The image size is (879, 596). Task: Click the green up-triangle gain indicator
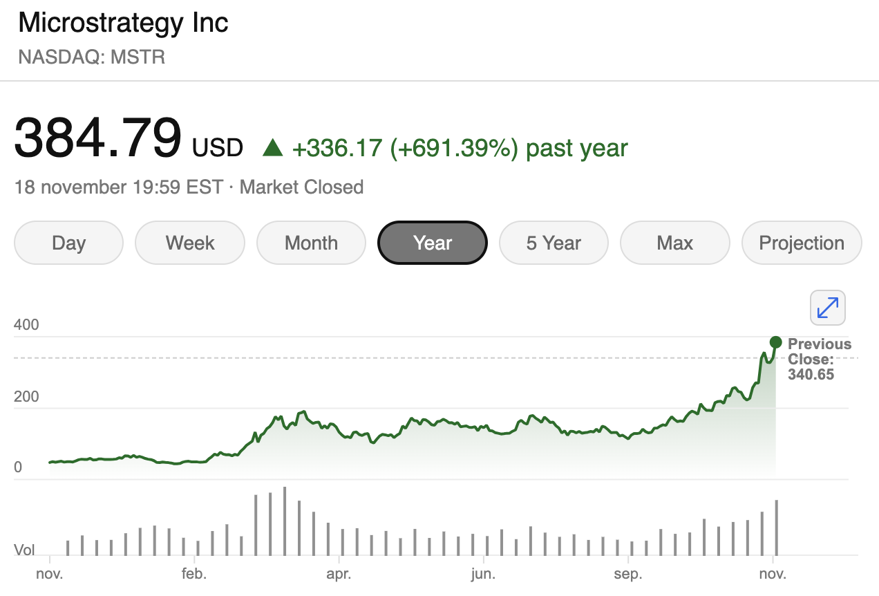[x=273, y=147]
